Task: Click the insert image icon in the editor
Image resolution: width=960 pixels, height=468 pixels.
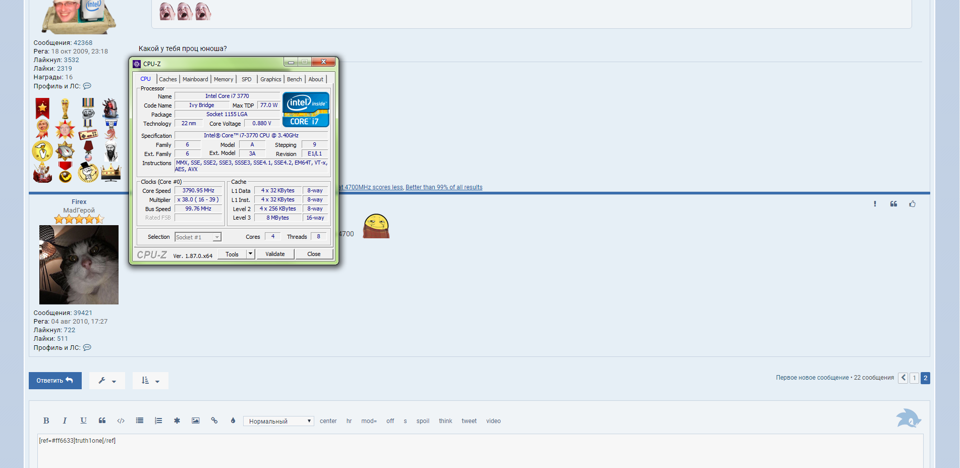Action: point(196,421)
